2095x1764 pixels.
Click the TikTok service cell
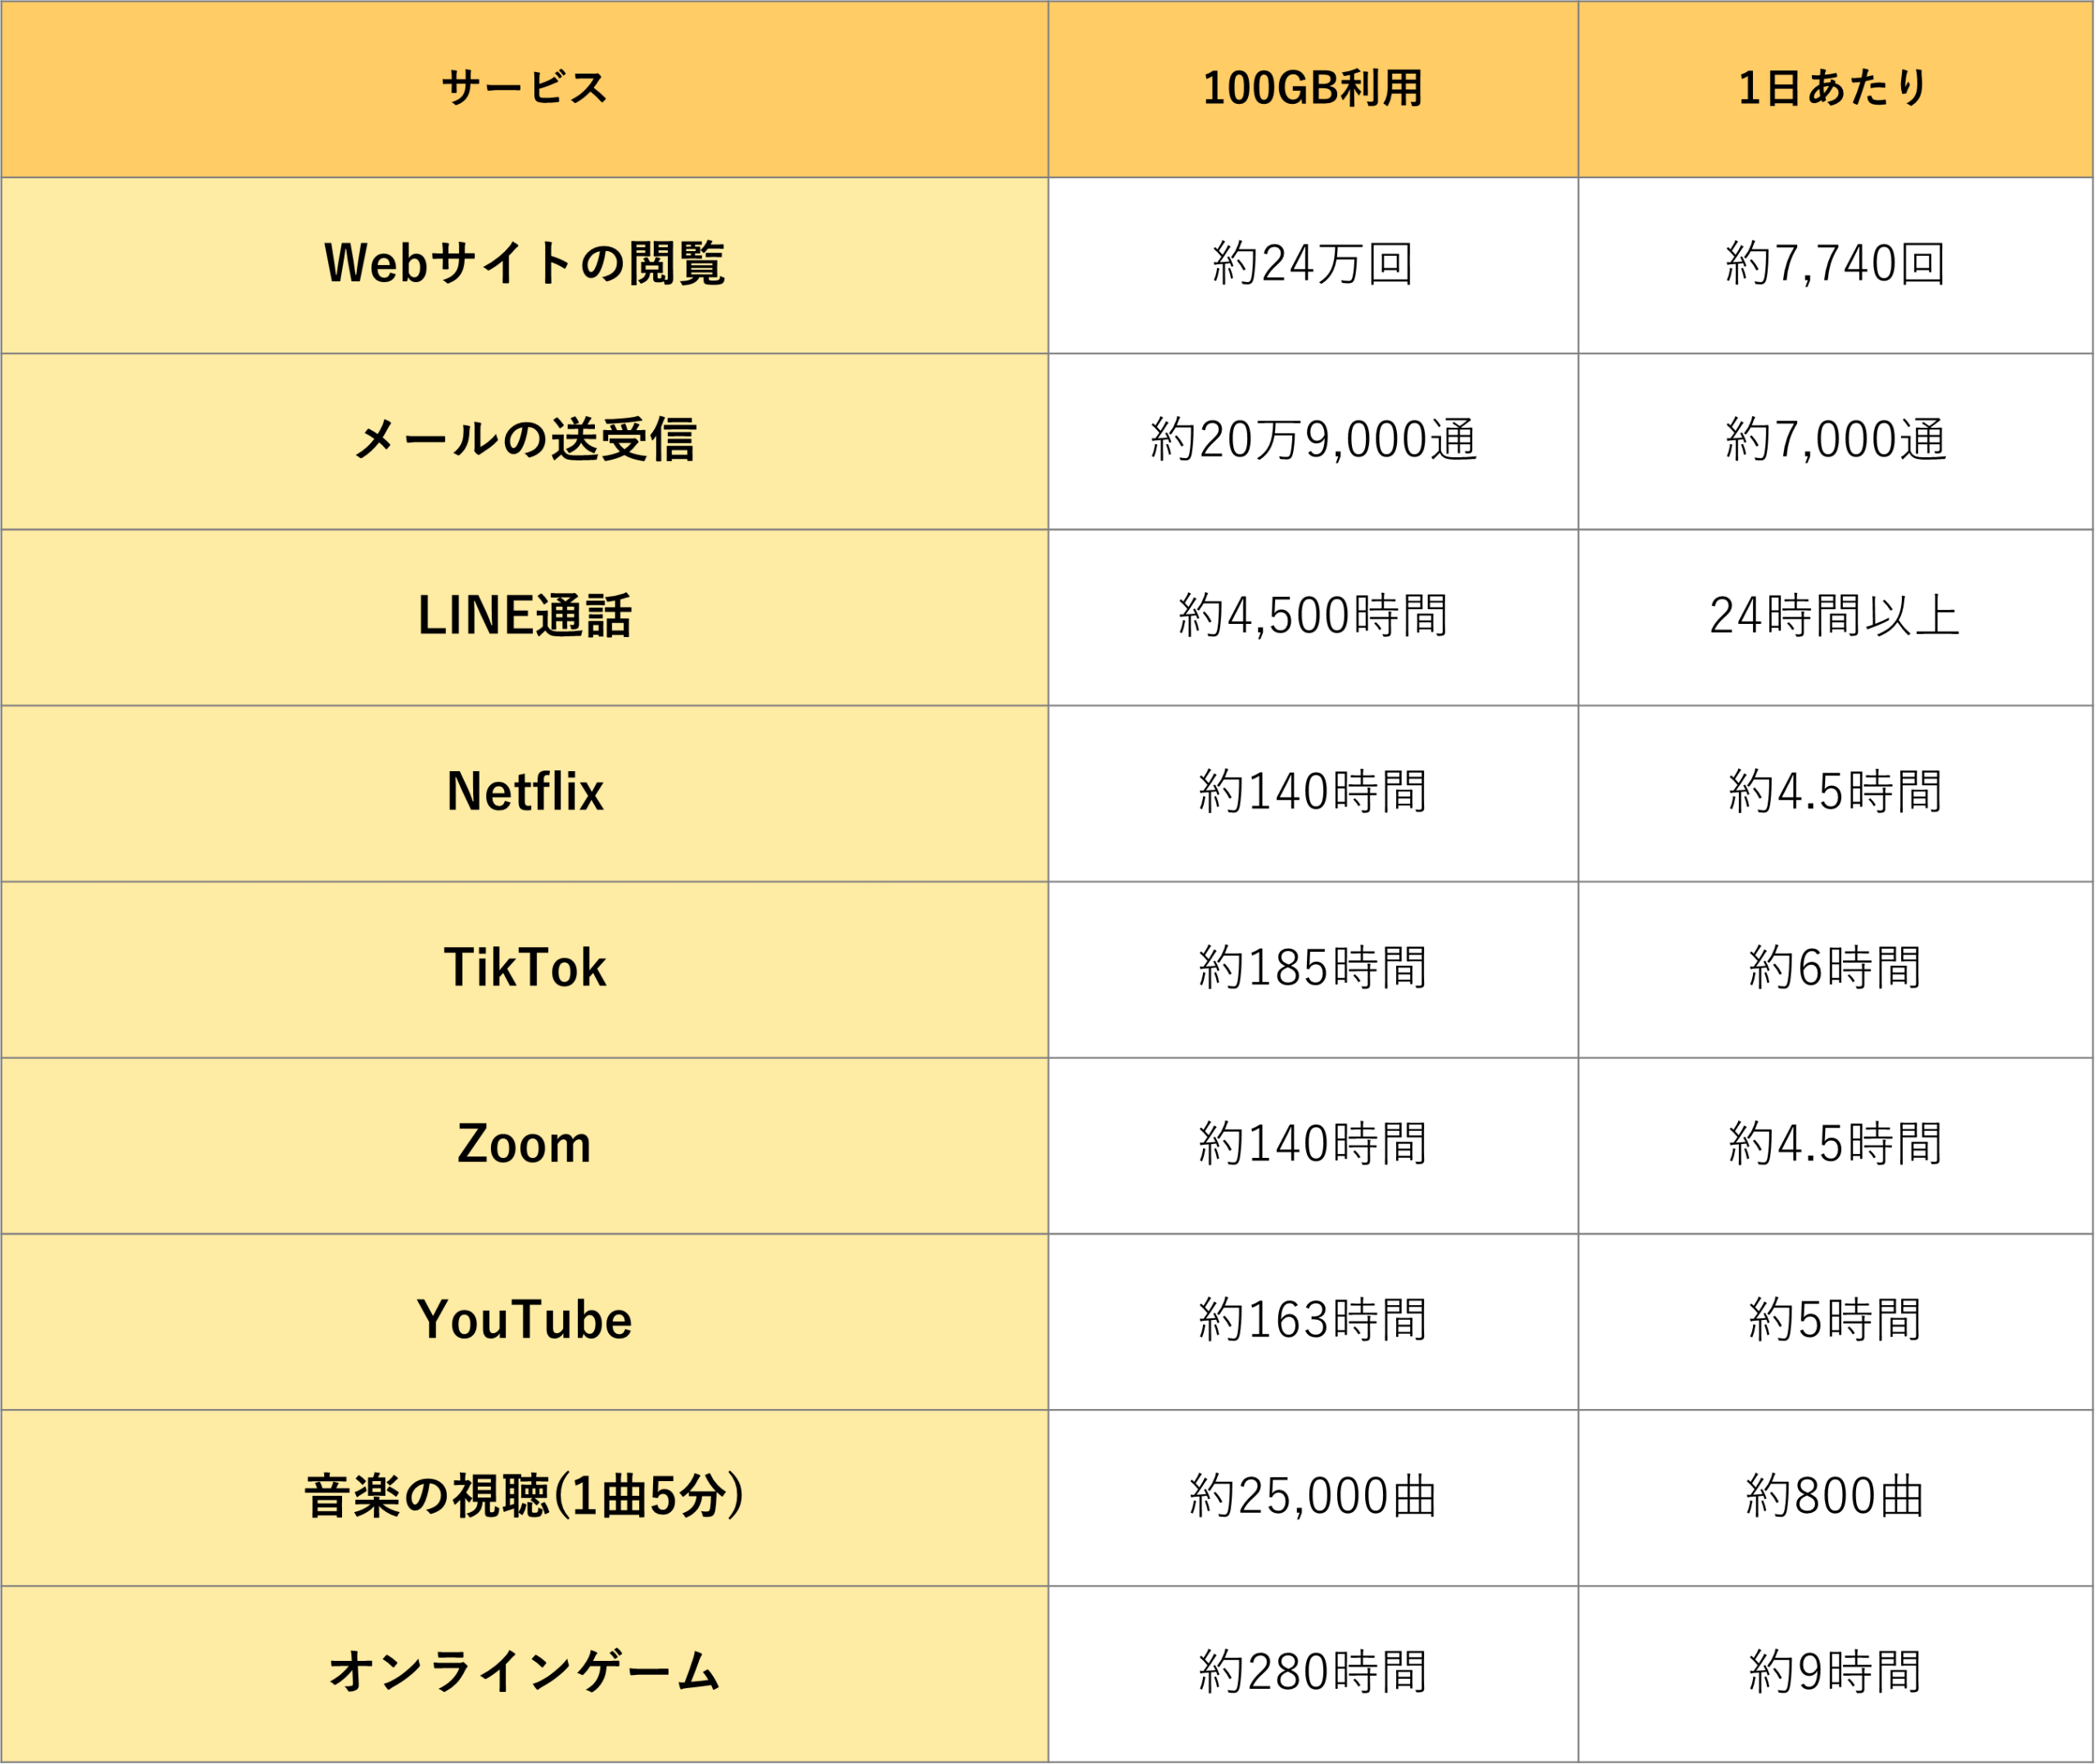[x=525, y=968]
